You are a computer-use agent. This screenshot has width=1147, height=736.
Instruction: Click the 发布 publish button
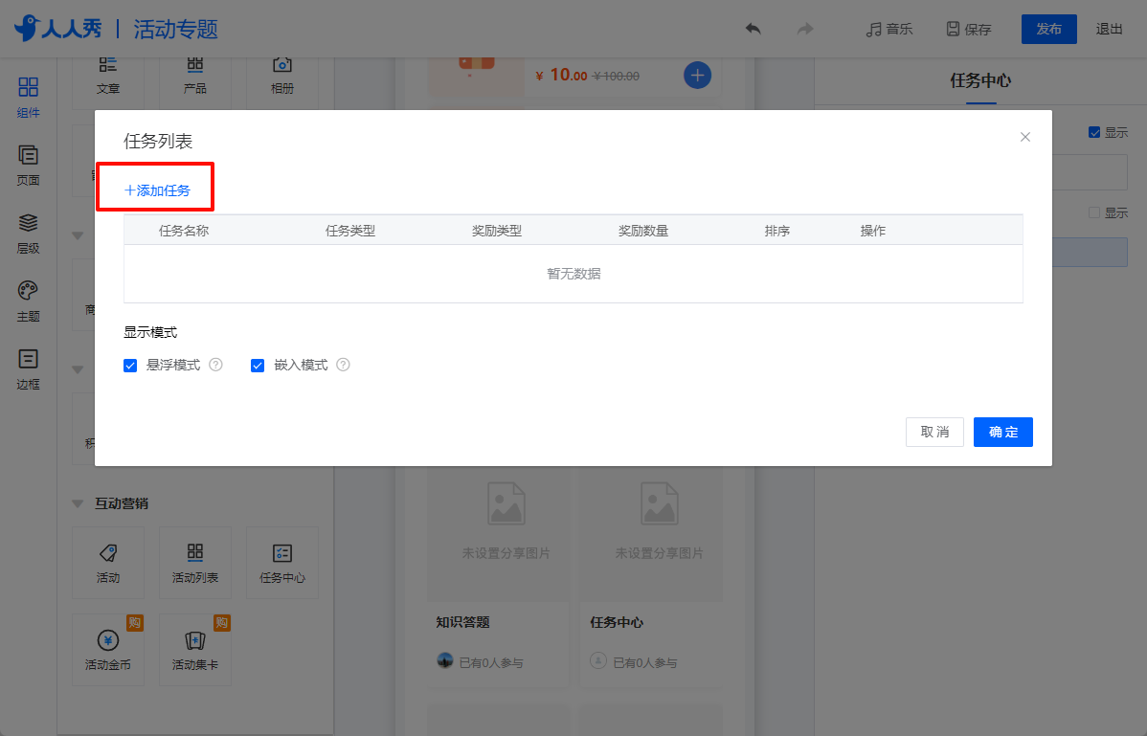point(1049,30)
